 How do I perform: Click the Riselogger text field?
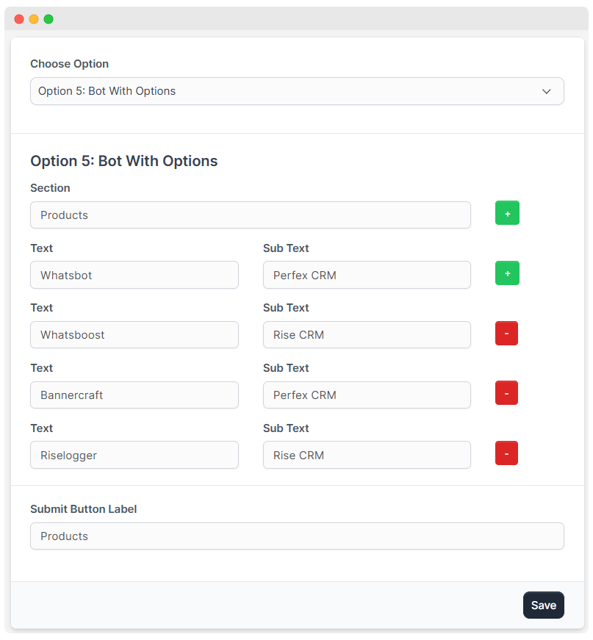[134, 455]
